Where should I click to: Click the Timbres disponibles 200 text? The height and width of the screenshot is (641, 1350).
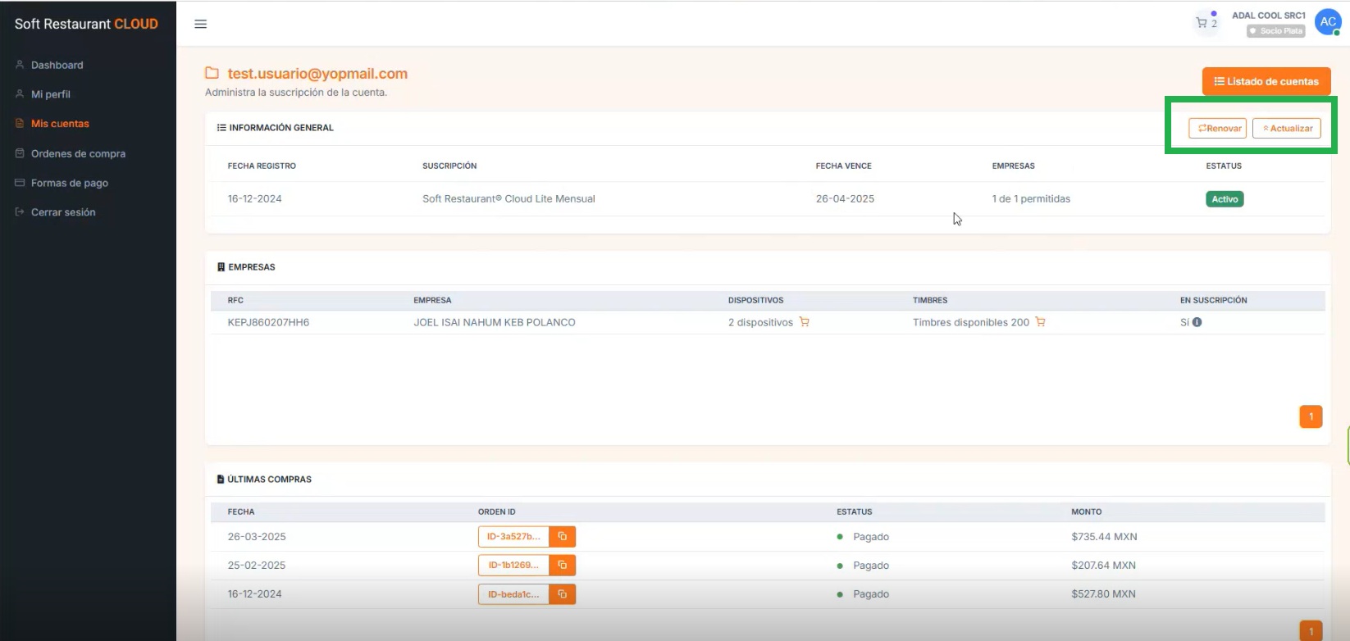click(970, 322)
